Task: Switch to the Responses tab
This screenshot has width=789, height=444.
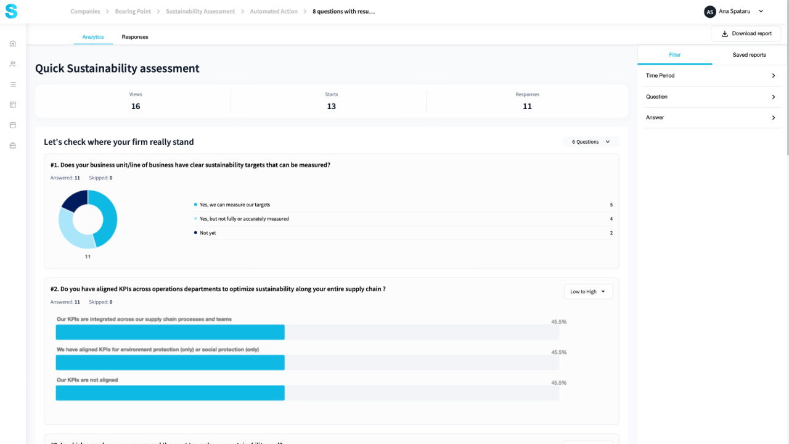Action: tap(135, 37)
